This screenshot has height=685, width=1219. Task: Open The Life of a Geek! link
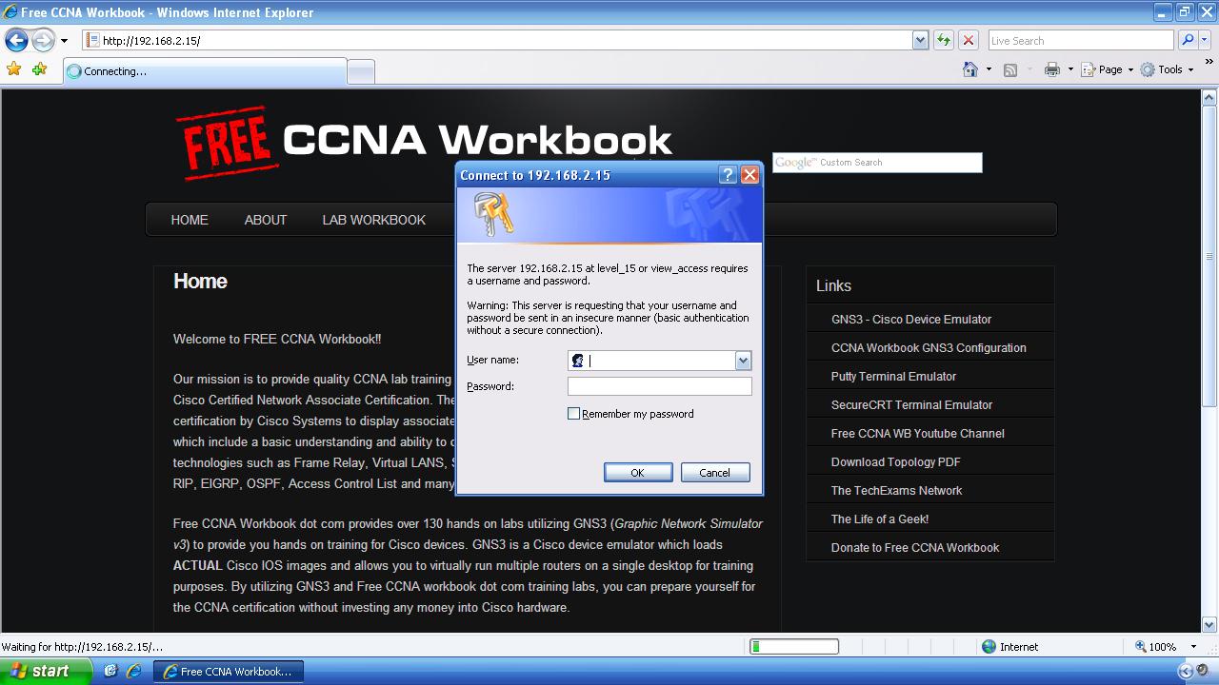879,519
